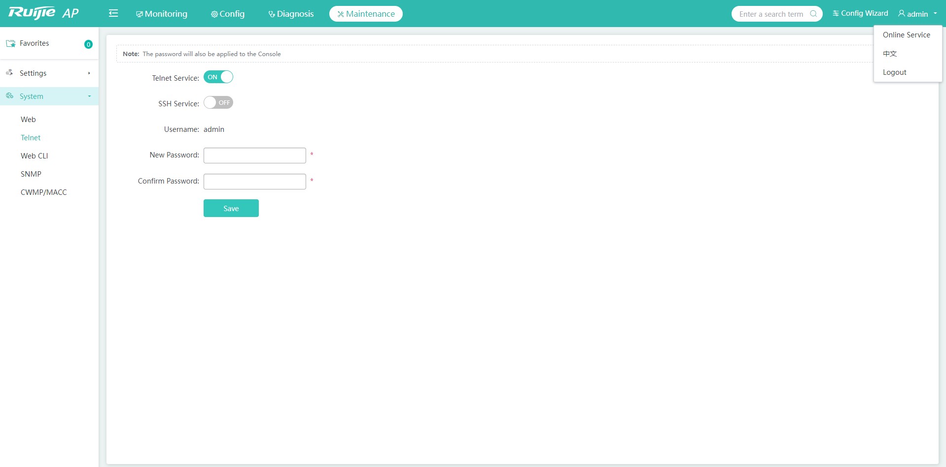Open Web CLI from sidebar

click(x=35, y=156)
